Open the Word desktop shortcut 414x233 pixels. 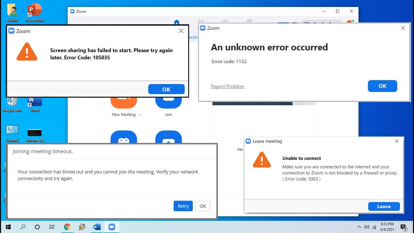[35, 104]
